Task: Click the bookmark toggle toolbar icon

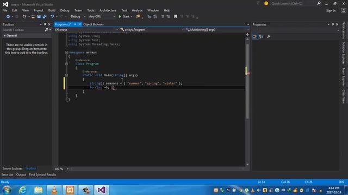Action: tap(176, 17)
